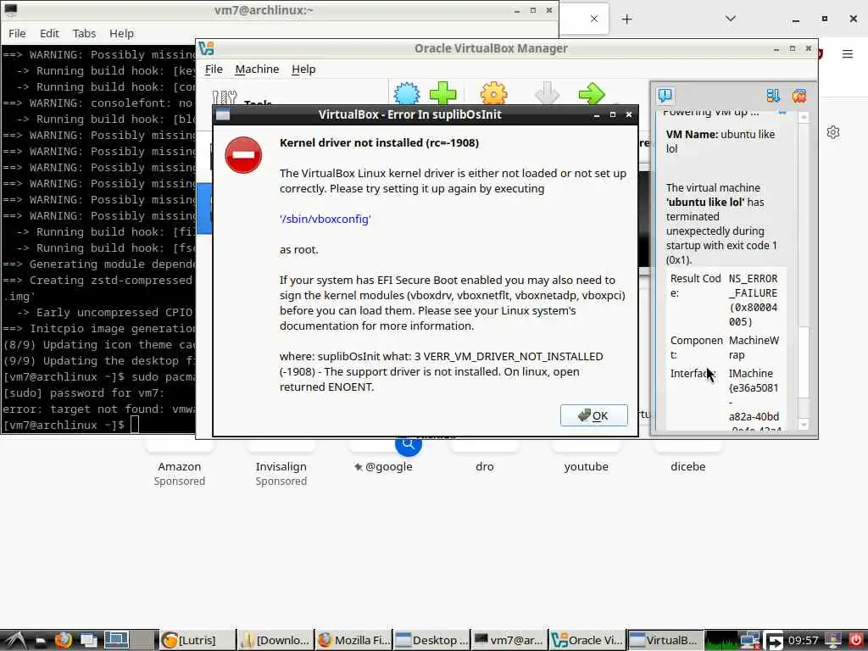Switch to the Oracle Vi... taskbar button
Viewport: 868px width, 651px height.
click(x=587, y=641)
